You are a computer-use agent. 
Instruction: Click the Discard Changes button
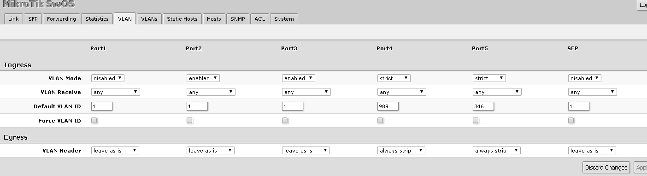click(x=606, y=167)
